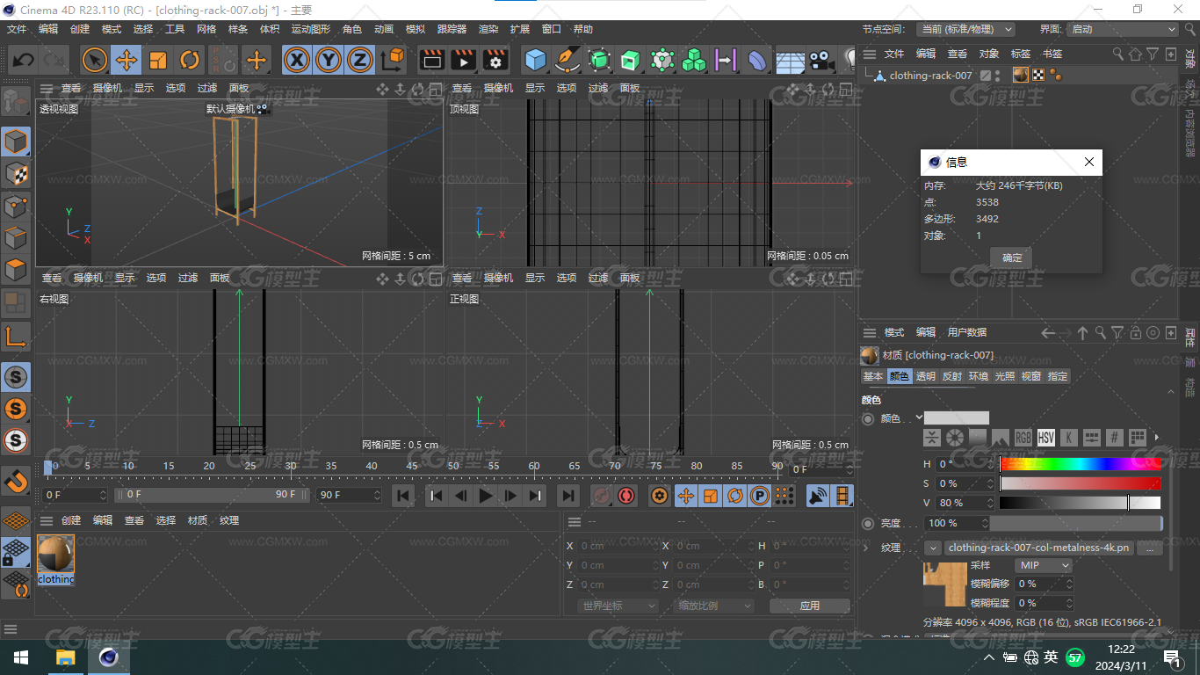The height and width of the screenshot is (675, 1200).
Task: Select clothing-rack-007 in object manager
Action: [x=930, y=76]
